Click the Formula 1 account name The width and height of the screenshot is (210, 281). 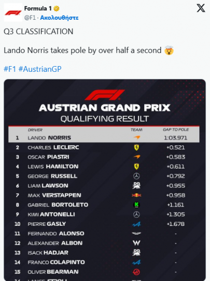coord(38,8)
